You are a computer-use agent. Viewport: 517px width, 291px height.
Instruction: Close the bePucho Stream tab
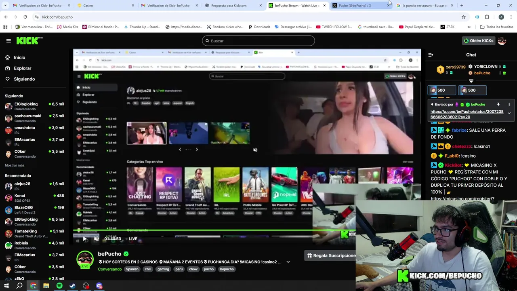pos(324,6)
